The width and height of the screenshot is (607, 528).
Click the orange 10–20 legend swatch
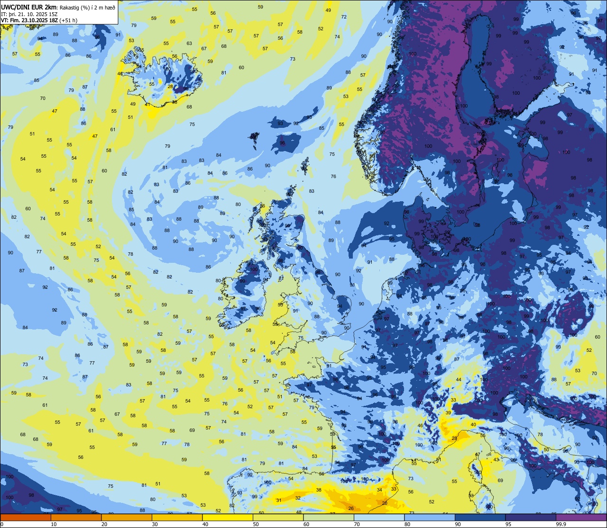coord(76,517)
